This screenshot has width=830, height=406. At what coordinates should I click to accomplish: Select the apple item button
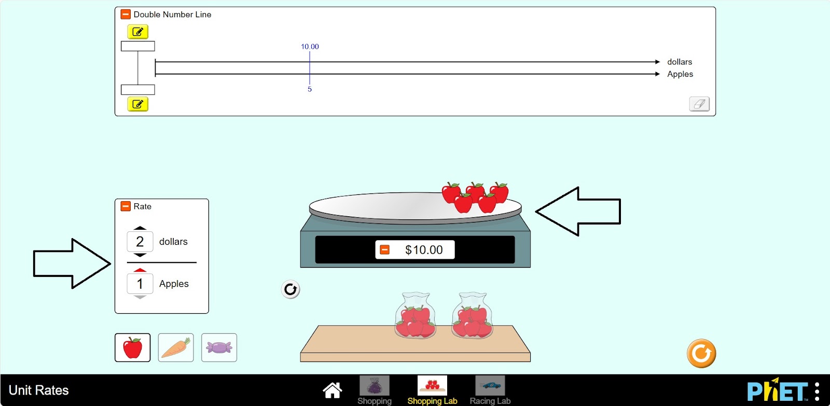pyautogui.click(x=133, y=347)
